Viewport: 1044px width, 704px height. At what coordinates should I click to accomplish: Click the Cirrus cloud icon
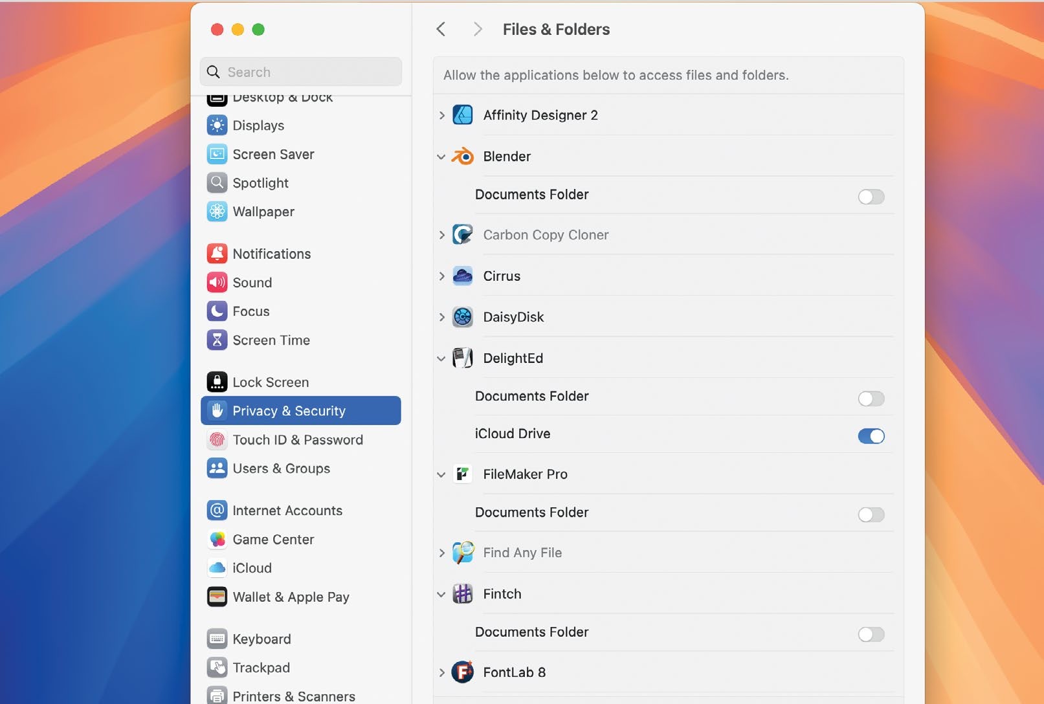click(x=462, y=276)
